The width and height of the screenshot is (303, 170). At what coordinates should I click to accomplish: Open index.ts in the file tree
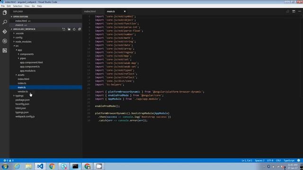point(22,83)
